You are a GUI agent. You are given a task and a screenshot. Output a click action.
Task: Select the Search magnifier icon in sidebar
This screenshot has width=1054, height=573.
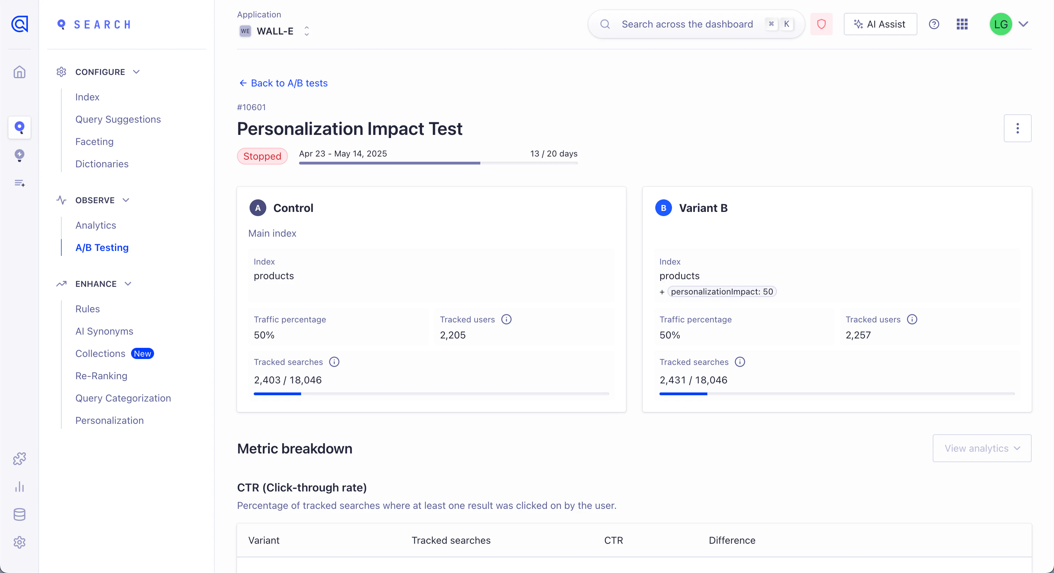pyautogui.click(x=19, y=128)
